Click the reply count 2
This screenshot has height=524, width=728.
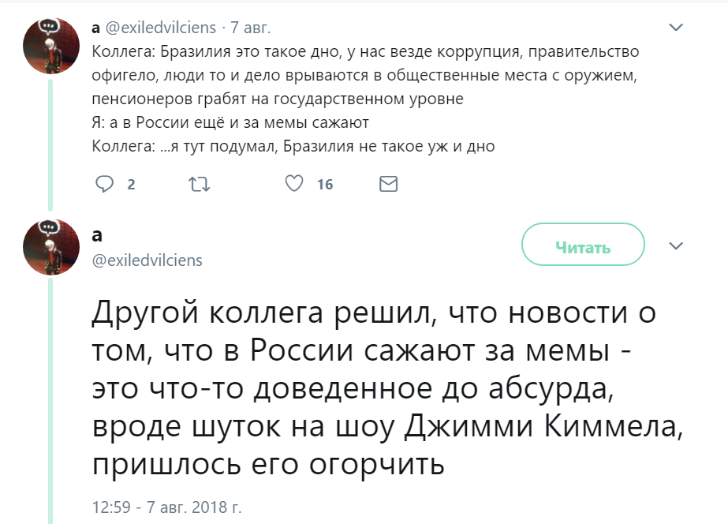click(131, 185)
